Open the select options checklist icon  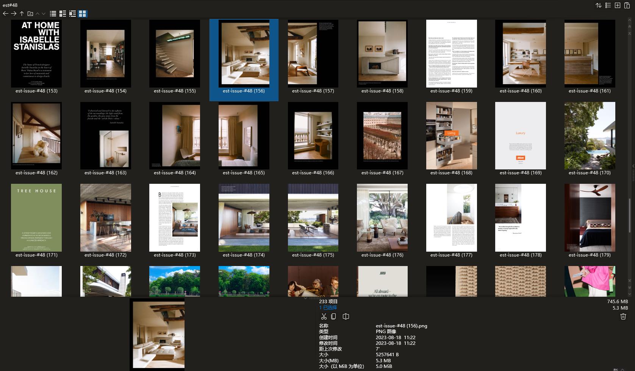608,5
